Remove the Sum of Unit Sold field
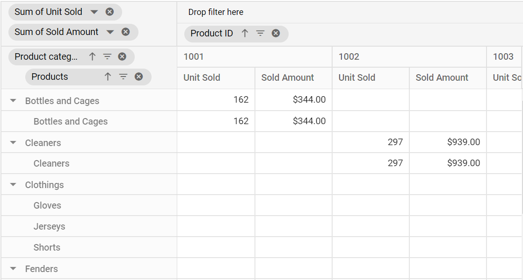 (x=110, y=12)
